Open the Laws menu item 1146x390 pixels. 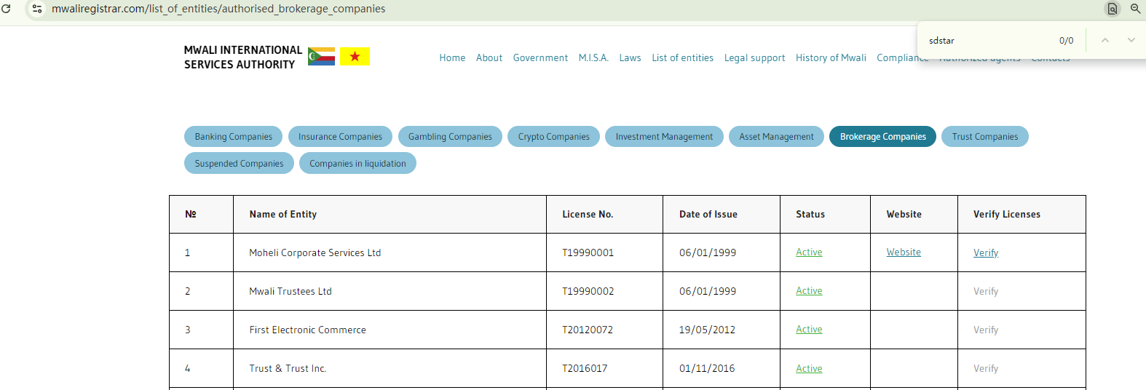[630, 58]
